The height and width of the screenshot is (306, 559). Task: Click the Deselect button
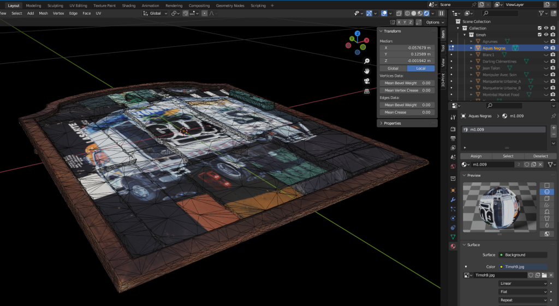(x=540, y=156)
